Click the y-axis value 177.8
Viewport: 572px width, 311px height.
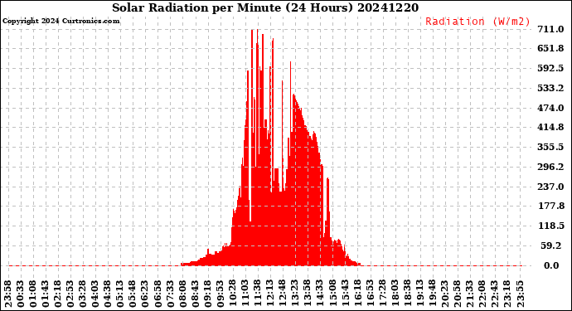(x=551, y=207)
